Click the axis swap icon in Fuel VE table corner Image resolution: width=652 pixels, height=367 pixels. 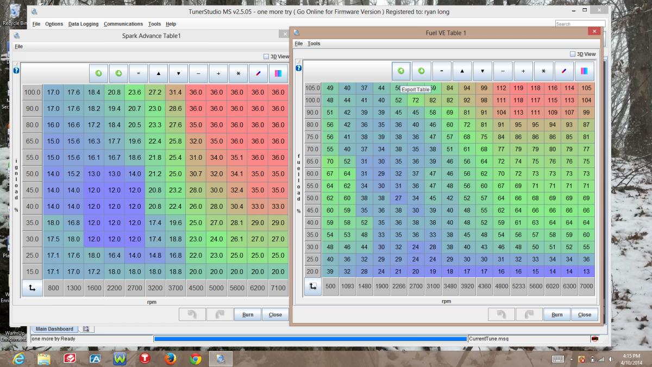pyautogui.click(x=312, y=286)
